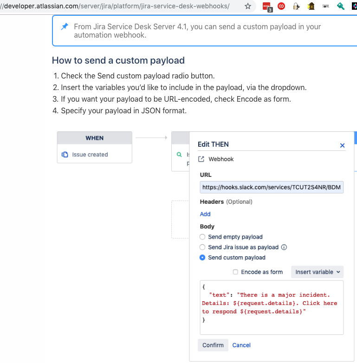Open the SAML extension icon
Viewport: 357px width, 363px height.
(325, 6)
